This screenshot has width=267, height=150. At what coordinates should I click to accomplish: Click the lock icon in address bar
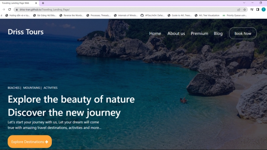tap(17, 10)
